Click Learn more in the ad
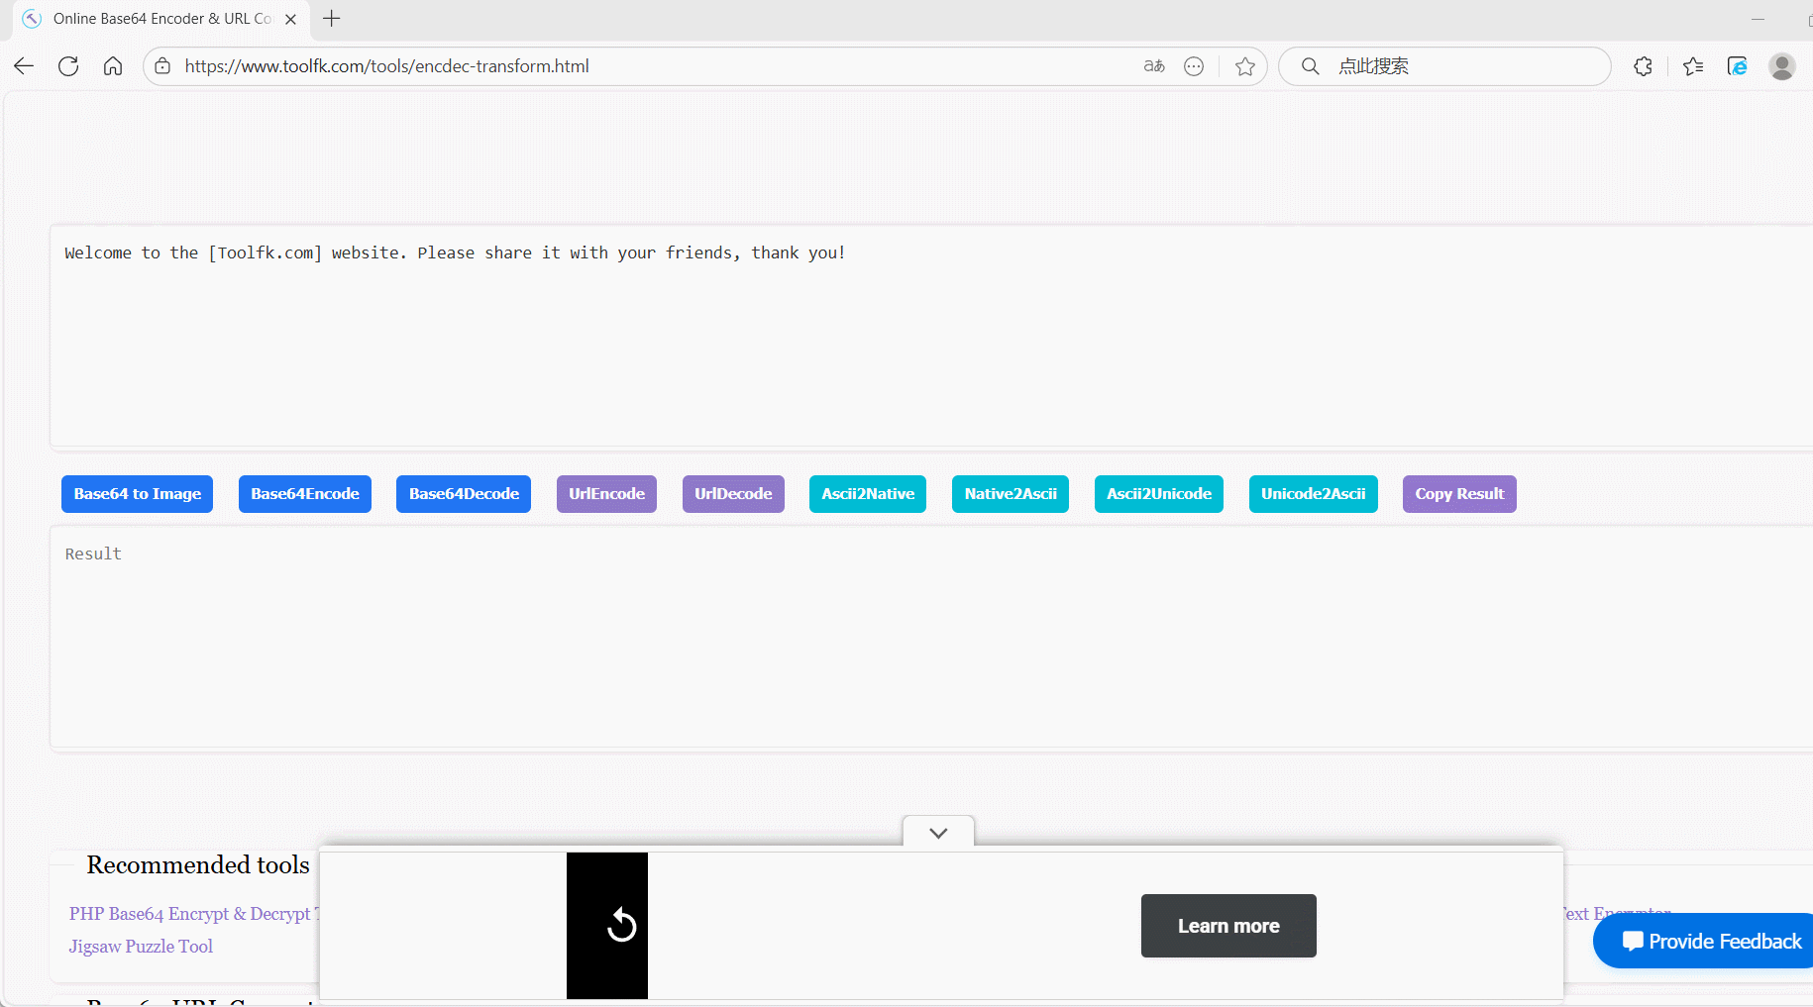This screenshot has height=1007, width=1813. (1228, 926)
